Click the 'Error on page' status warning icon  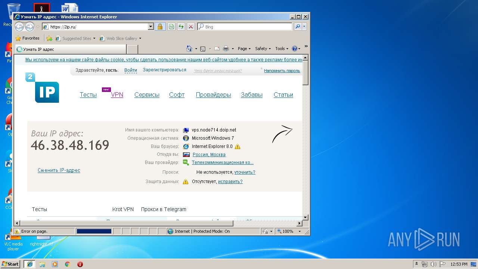pos(17,231)
